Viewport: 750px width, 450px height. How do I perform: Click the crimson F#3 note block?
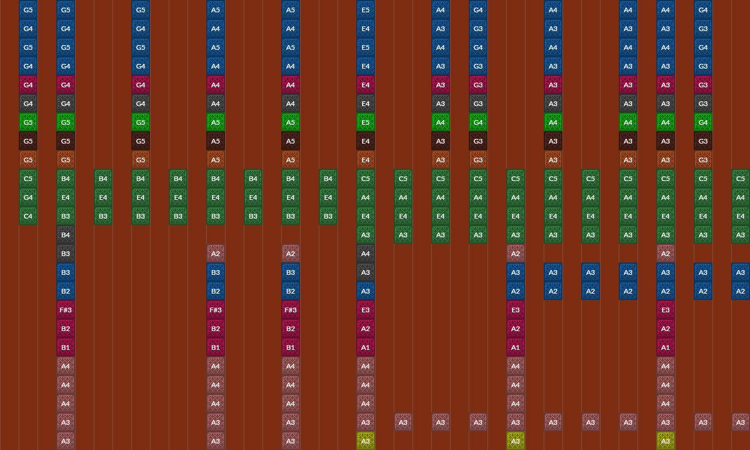coord(66,310)
